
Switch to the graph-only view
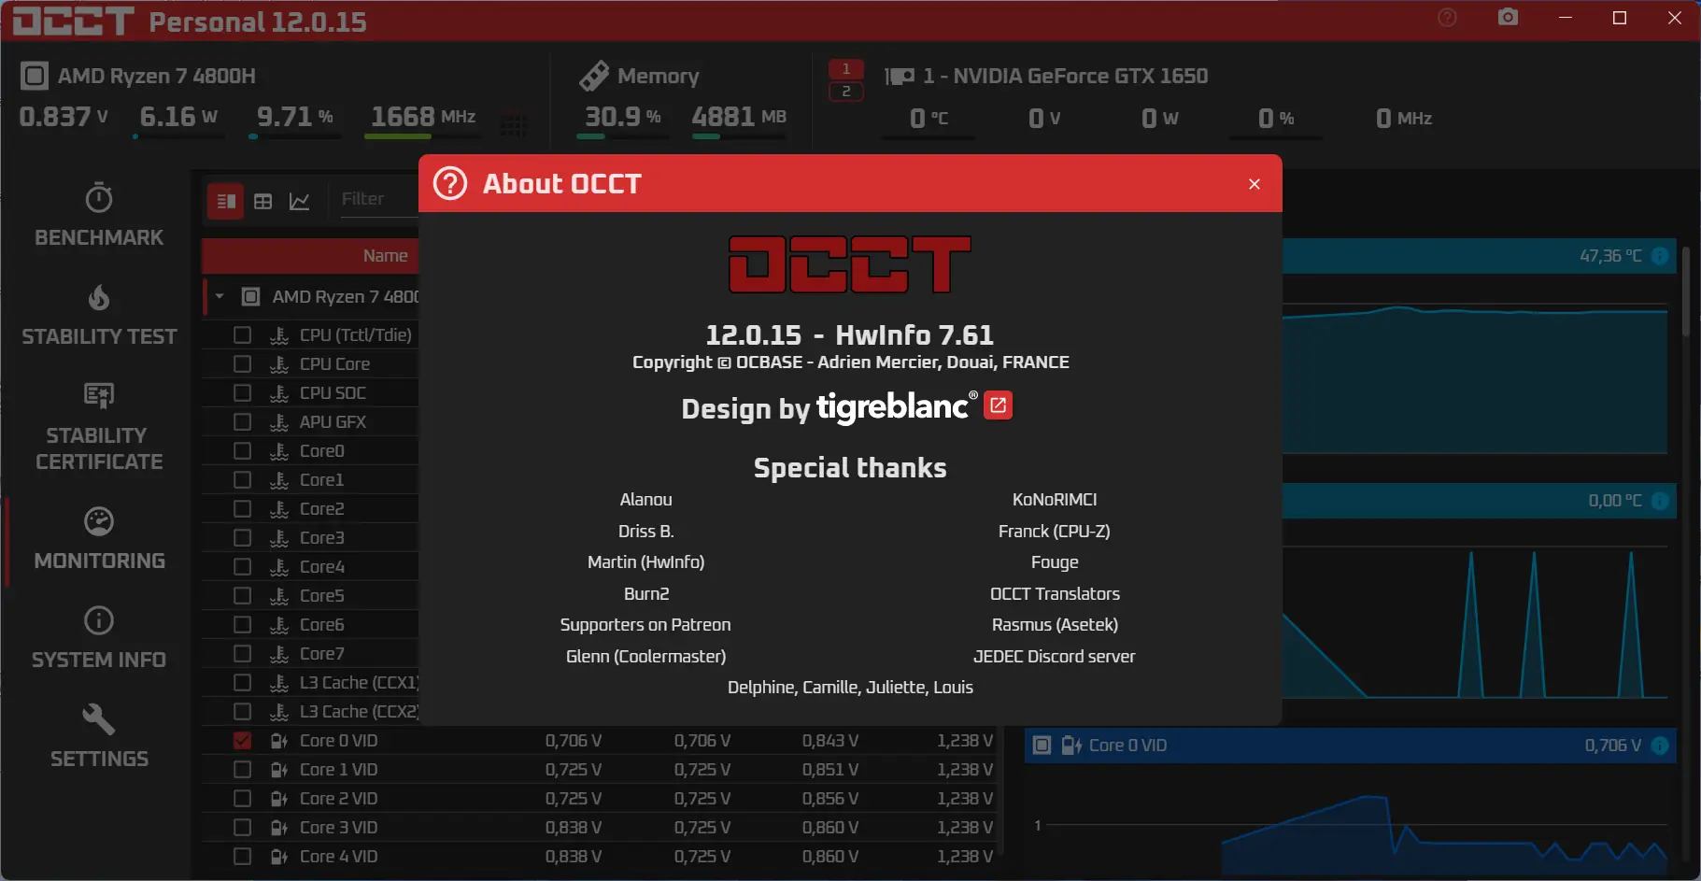[x=300, y=201]
